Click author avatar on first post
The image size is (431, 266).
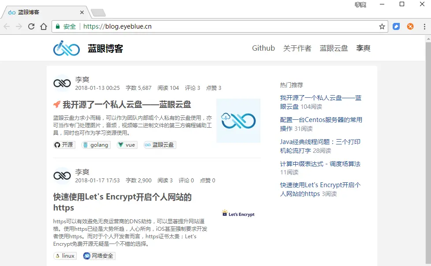[62, 83]
